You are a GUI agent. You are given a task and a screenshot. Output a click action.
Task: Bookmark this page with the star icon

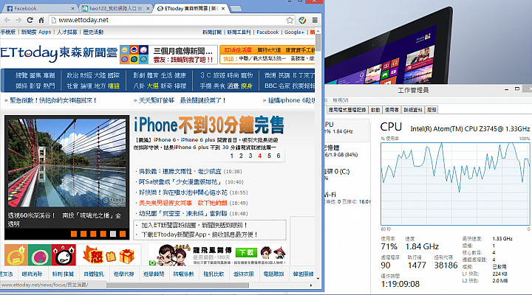click(x=290, y=21)
